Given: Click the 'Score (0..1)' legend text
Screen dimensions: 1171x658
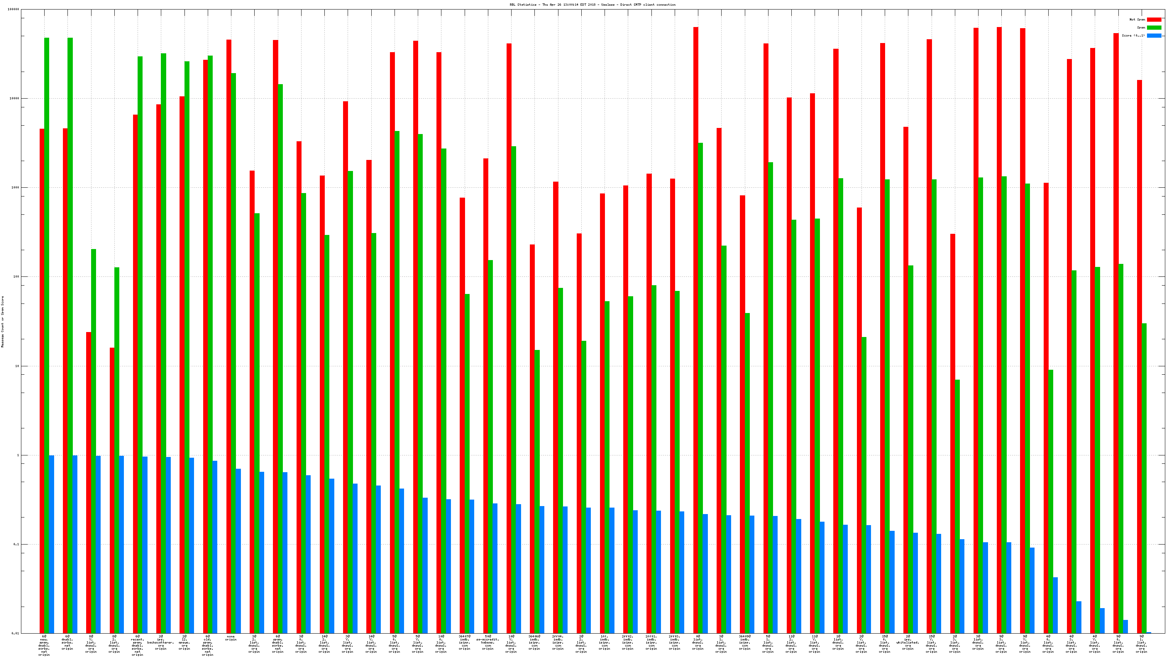Looking at the screenshot, I should (x=1133, y=35).
